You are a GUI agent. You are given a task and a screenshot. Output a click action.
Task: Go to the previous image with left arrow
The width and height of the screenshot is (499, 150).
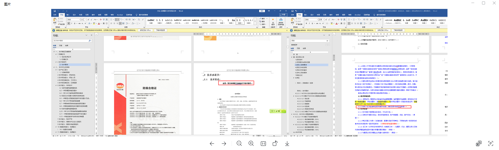point(212,143)
